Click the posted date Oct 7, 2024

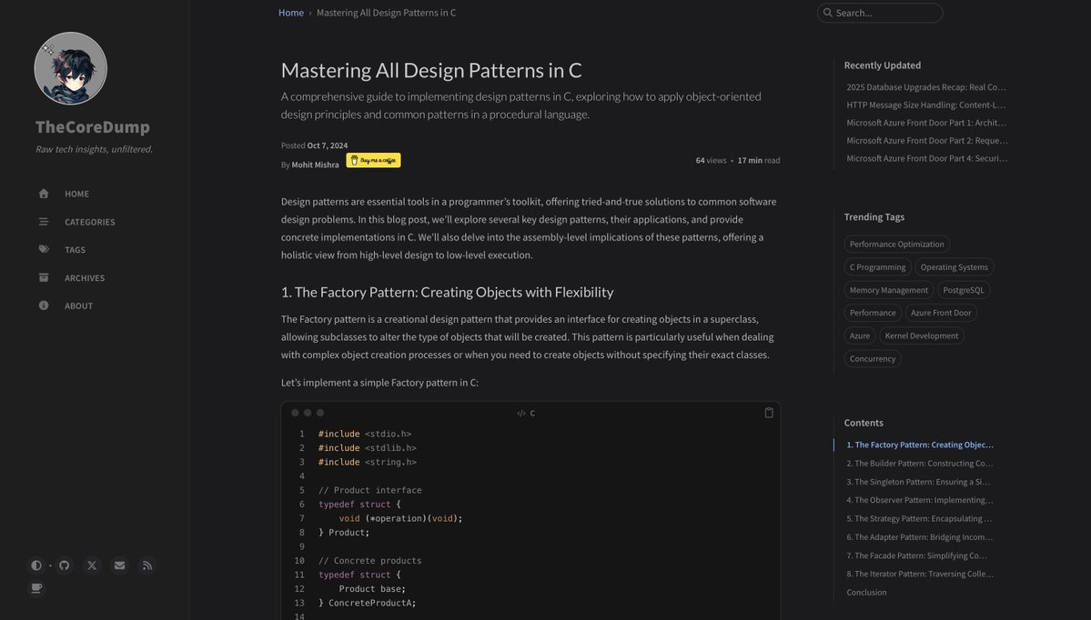327,145
